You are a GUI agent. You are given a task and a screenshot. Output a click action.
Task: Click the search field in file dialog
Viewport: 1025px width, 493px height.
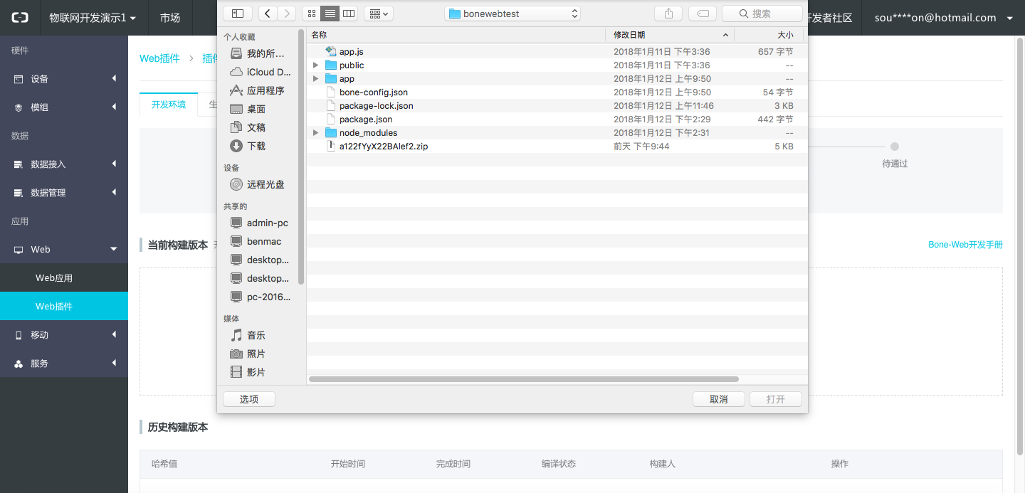point(762,14)
